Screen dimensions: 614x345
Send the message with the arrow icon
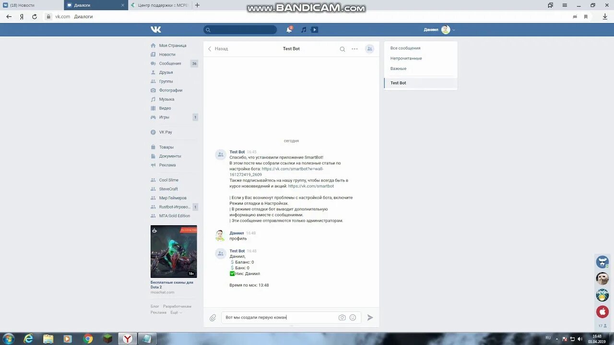tap(370, 318)
